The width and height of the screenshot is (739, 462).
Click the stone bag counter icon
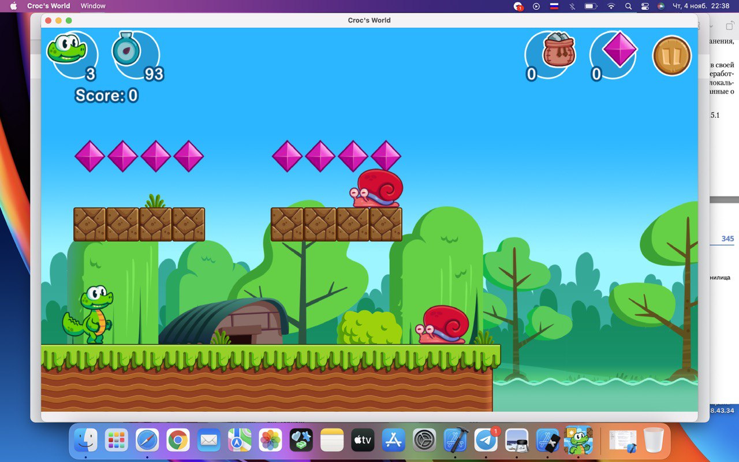click(559, 50)
